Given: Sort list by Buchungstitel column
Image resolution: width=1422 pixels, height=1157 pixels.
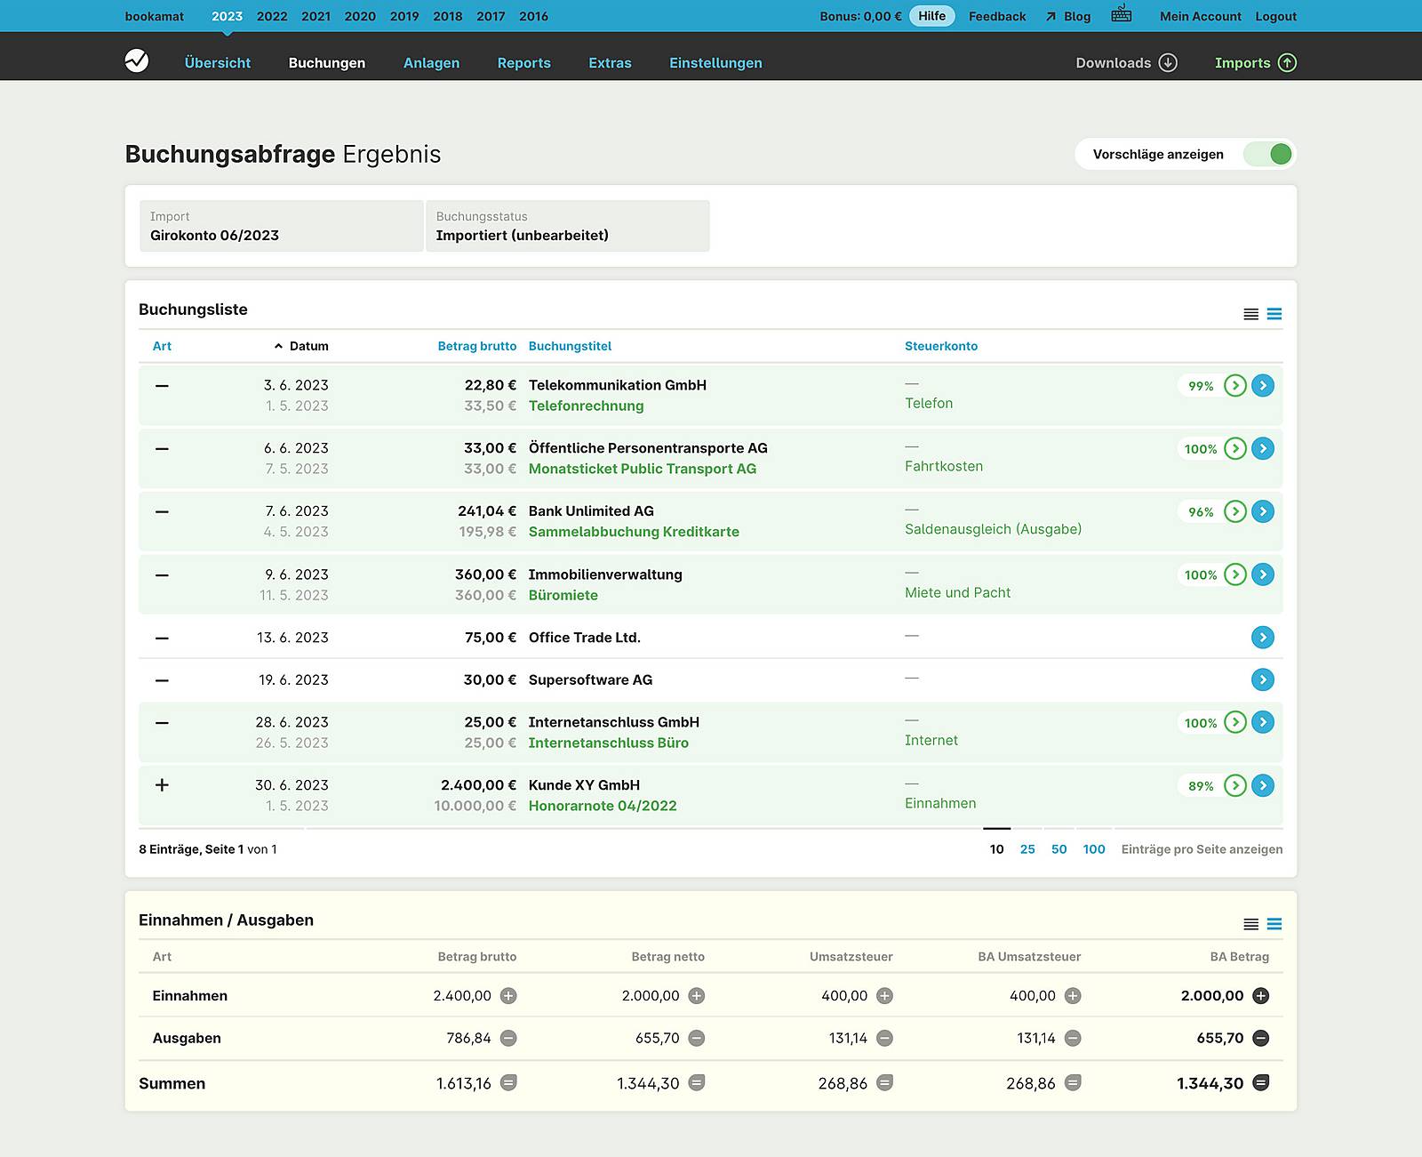Looking at the screenshot, I should pyautogui.click(x=570, y=346).
